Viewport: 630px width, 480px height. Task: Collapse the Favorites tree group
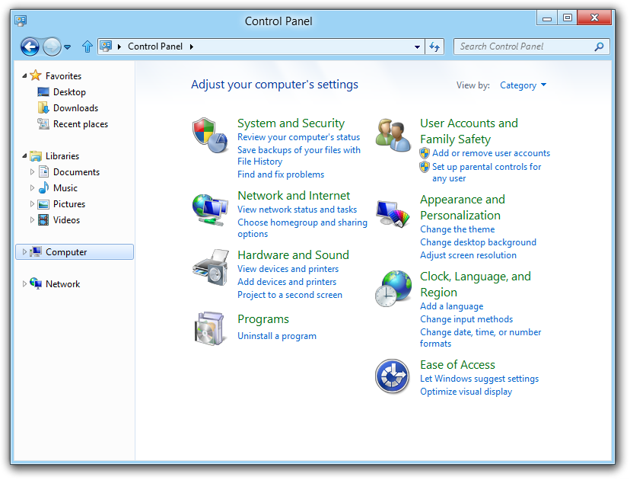(24, 75)
